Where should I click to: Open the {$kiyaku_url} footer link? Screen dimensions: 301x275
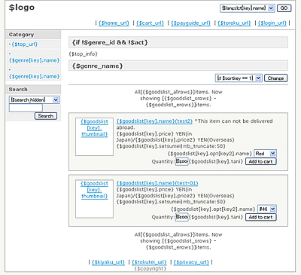point(108,262)
